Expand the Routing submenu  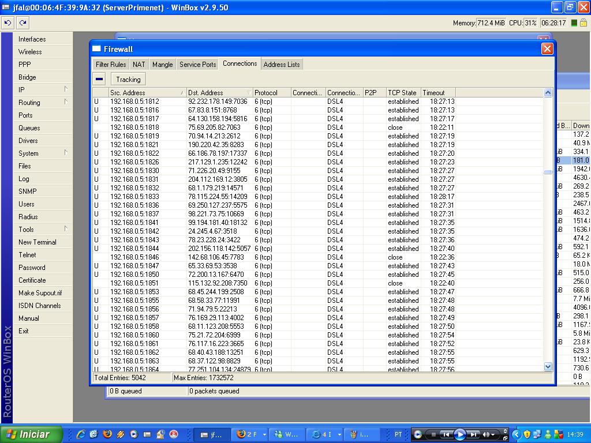[42, 103]
